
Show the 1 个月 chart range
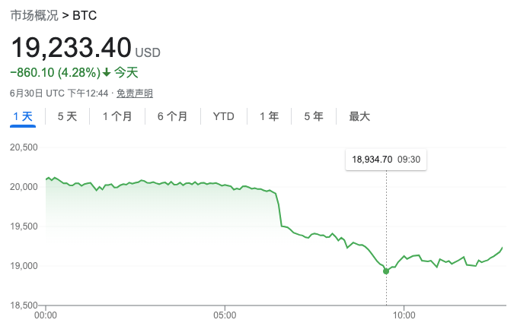tap(117, 116)
